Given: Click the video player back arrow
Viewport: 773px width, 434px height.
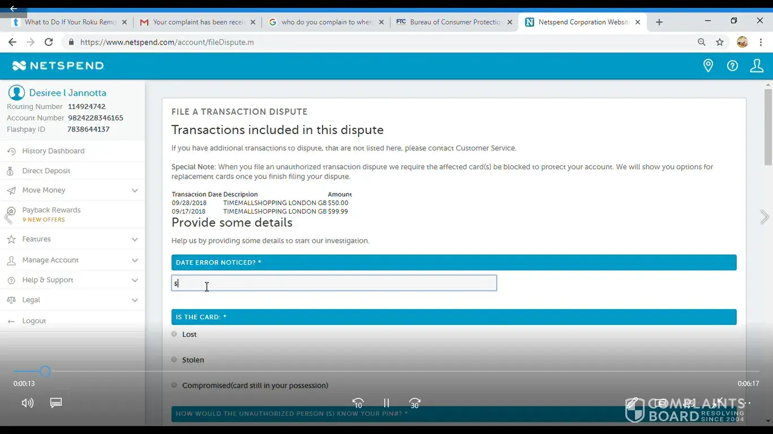Looking at the screenshot, I should (14, 8).
